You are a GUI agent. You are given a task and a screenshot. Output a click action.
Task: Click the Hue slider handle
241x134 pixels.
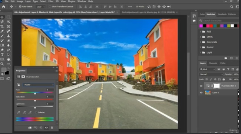point(35,93)
